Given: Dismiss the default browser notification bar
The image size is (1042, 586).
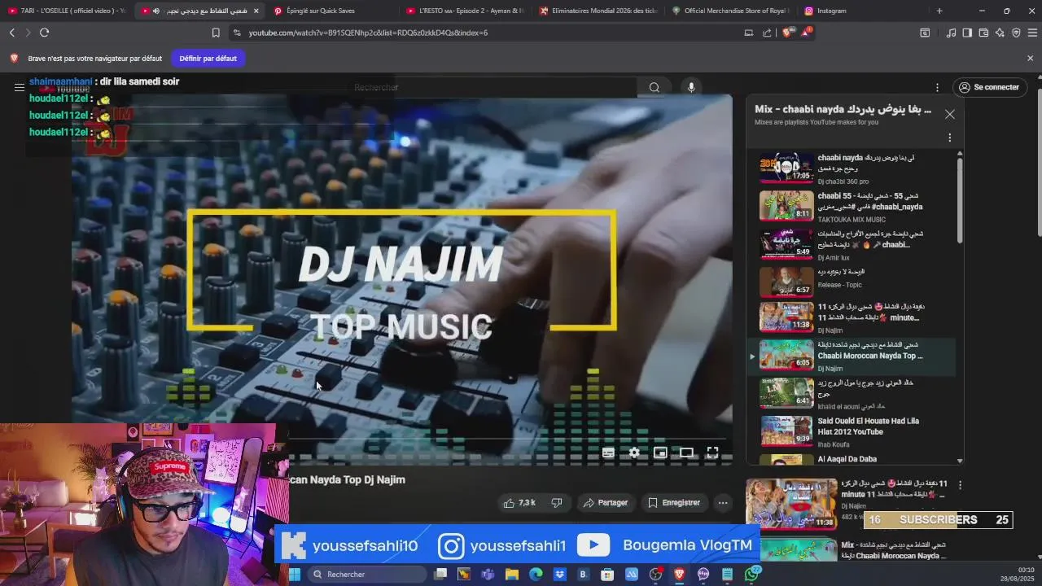Looking at the screenshot, I should [1030, 59].
